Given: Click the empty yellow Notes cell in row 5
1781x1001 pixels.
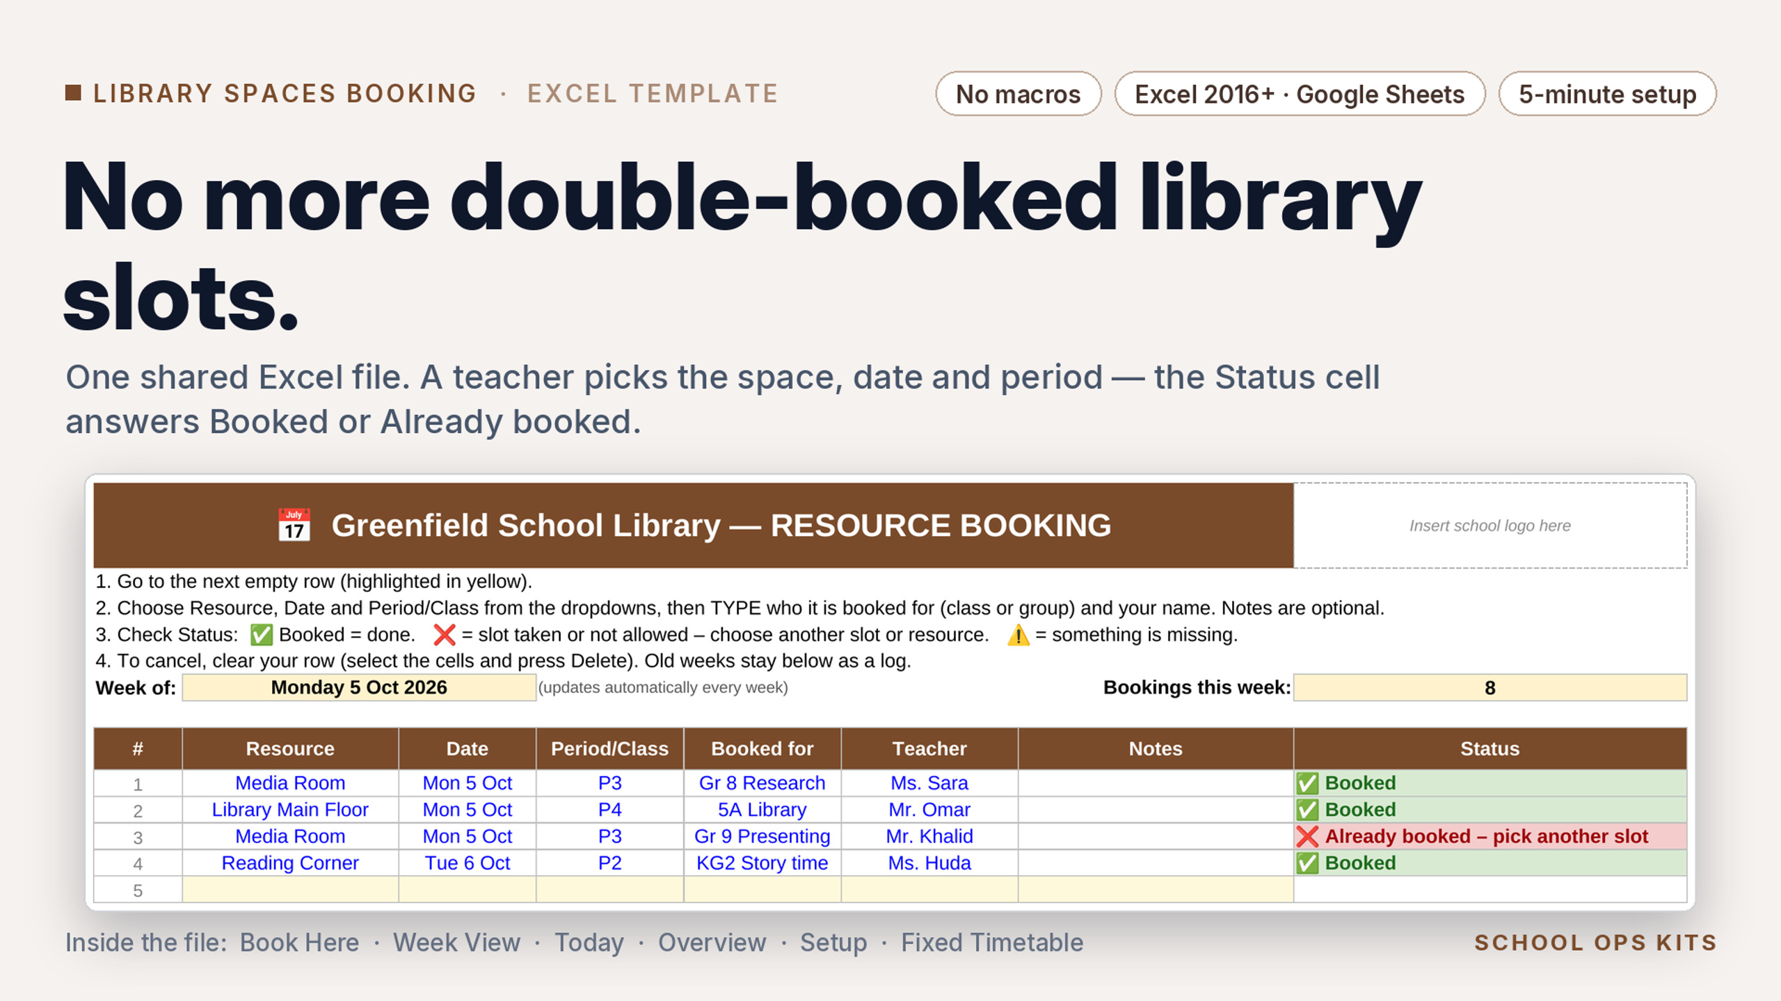Looking at the screenshot, I should (1156, 890).
